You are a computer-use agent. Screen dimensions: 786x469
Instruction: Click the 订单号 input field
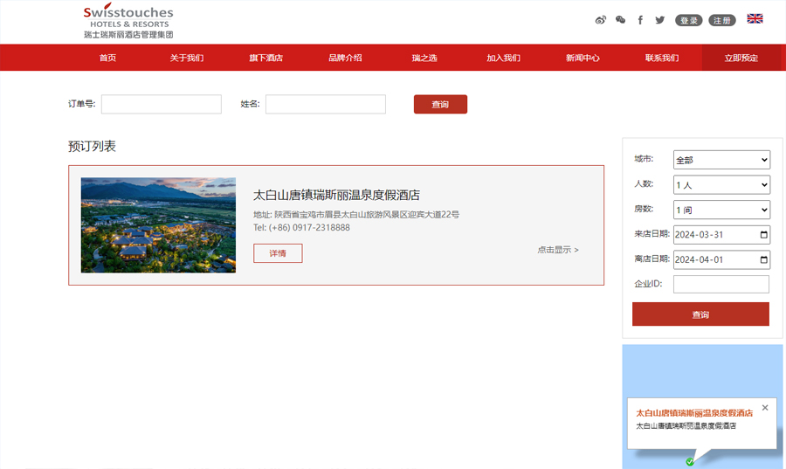(x=162, y=105)
